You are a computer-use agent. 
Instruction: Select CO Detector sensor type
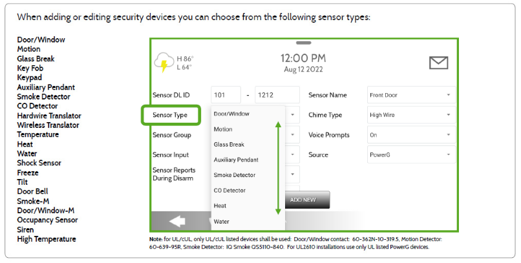(229, 191)
